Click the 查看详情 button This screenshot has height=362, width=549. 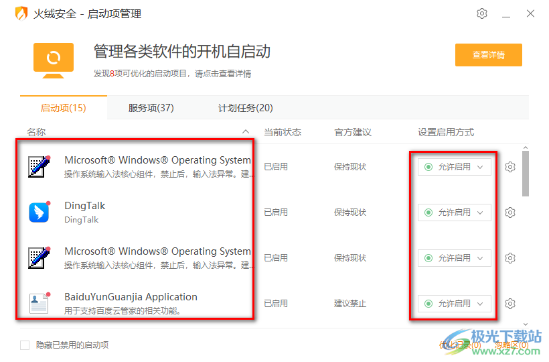(x=489, y=55)
